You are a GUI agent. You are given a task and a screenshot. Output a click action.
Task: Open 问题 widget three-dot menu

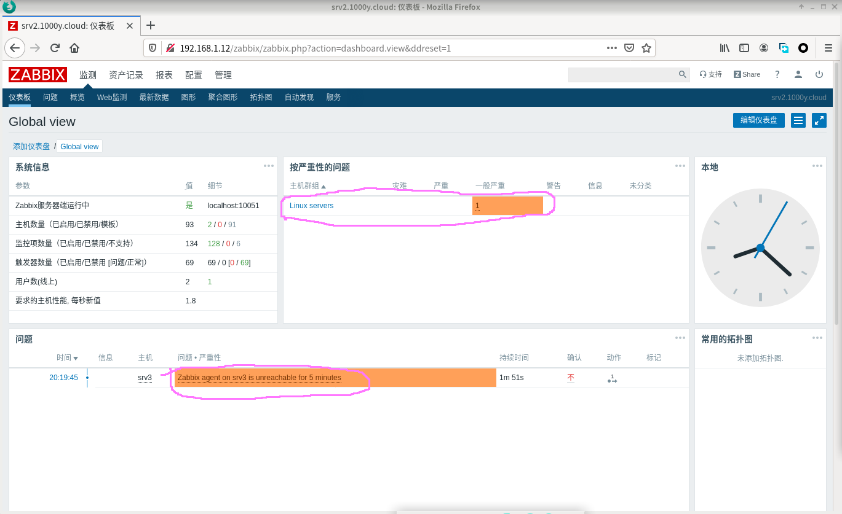[680, 338]
